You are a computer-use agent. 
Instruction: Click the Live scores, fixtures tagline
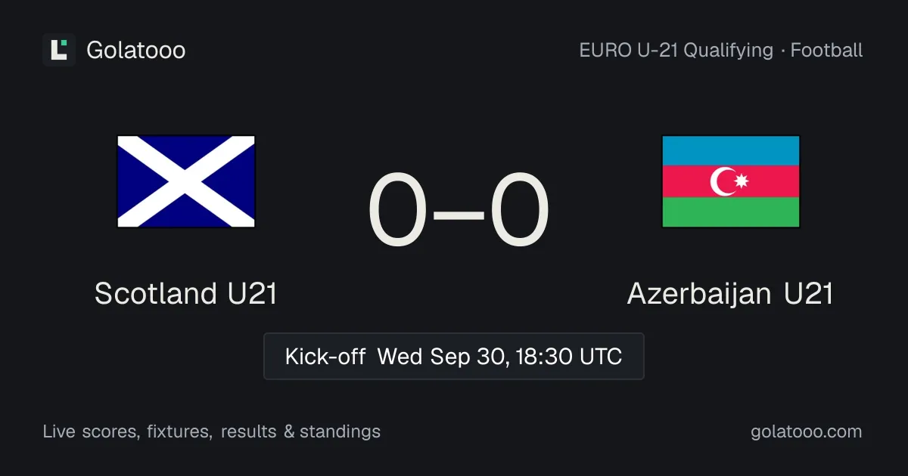pyautogui.click(x=126, y=431)
